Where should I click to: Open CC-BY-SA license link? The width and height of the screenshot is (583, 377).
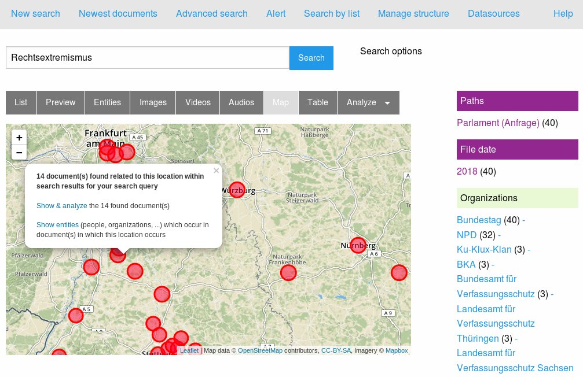pos(336,350)
